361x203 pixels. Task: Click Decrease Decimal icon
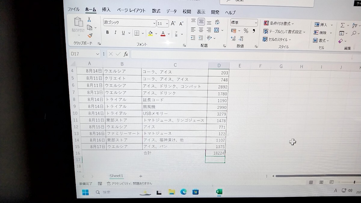(x=241, y=38)
